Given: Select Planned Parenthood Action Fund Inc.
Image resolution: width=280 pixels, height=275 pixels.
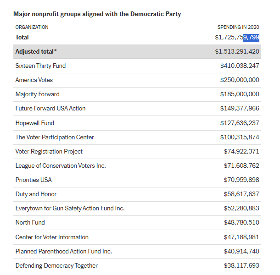Looking at the screenshot, I should click(63, 251).
